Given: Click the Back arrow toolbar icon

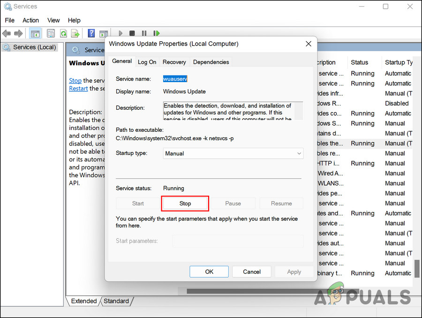Looking at the screenshot, I should 7,33.
